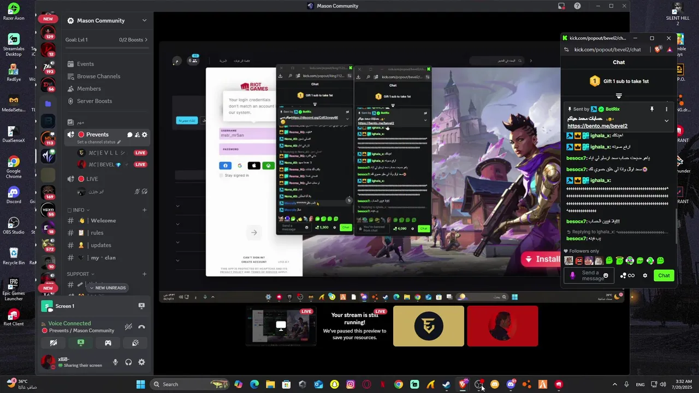Viewport: 699px width, 393px height.
Task: Toggle screen share button in voice panel
Action: pos(81,343)
